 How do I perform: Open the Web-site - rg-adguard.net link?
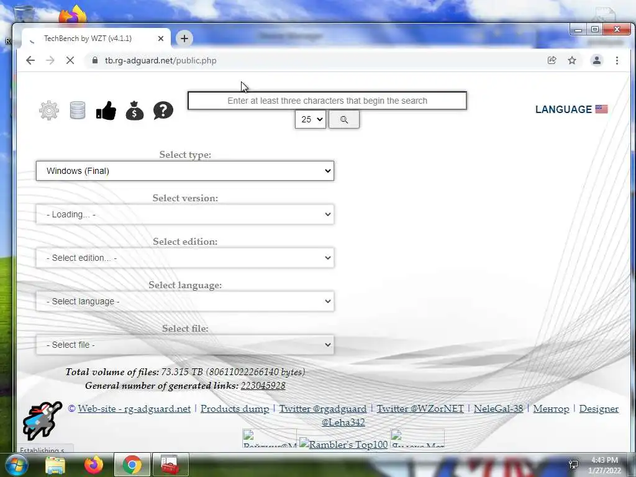tap(134, 409)
